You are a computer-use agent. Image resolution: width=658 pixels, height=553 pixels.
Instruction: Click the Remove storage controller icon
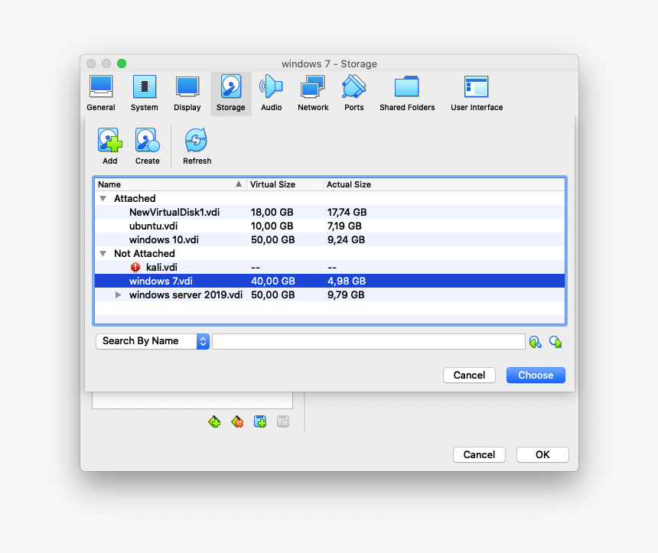[237, 421]
